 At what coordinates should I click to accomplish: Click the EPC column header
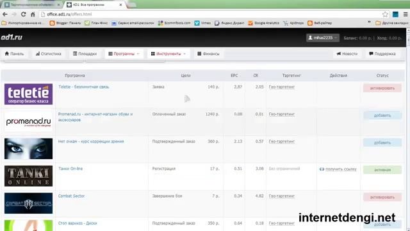click(x=234, y=76)
